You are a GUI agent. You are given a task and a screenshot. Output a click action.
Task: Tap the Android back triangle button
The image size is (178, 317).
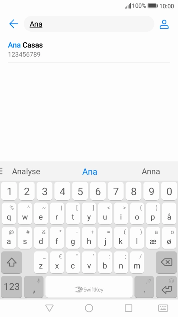point(49,308)
